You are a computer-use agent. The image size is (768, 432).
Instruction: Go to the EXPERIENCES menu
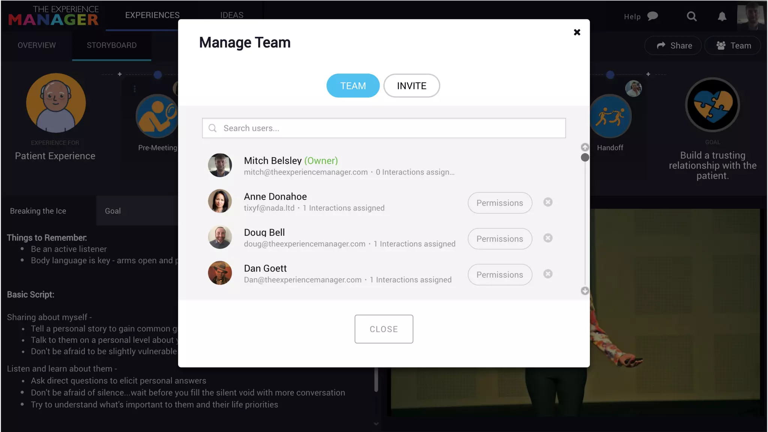152,15
